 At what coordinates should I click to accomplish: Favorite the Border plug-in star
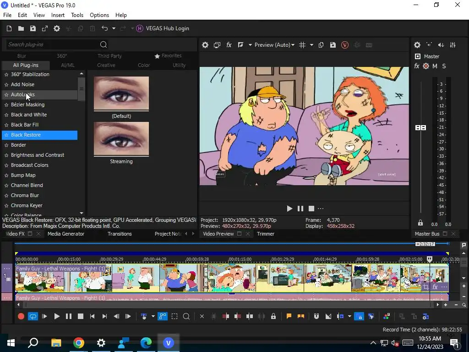click(6, 145)
